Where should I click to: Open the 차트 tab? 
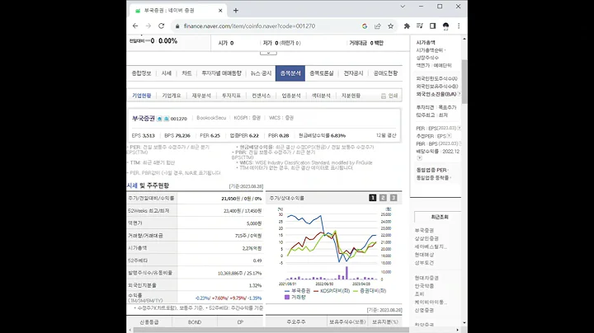(x=186, y=73)
